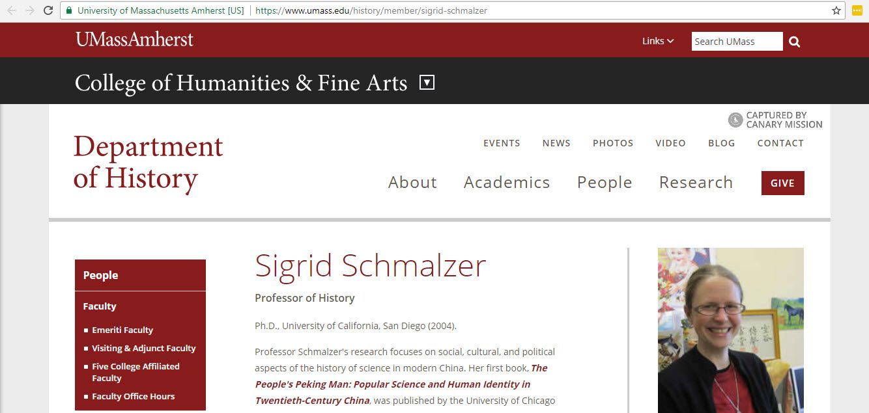Click the green secure padlock icon

pos(68,10)
